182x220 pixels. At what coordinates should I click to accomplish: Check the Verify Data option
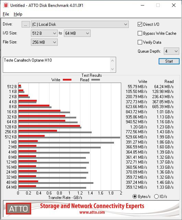140,42
